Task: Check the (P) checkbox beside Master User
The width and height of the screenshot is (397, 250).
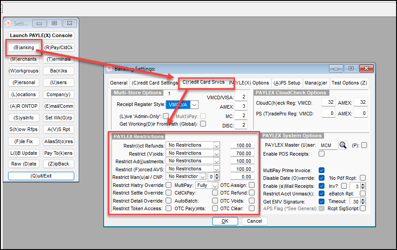Action: [x=364, y=145]
